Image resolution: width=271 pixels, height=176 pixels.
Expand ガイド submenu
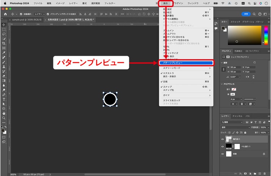pos(186,95)
